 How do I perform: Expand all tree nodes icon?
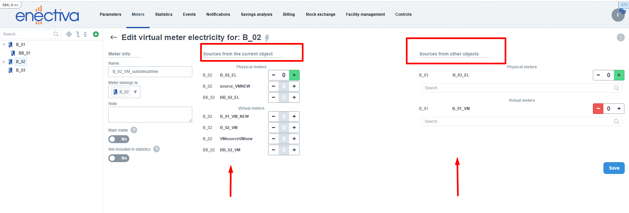pyautogui.click(x=78, y=34)
